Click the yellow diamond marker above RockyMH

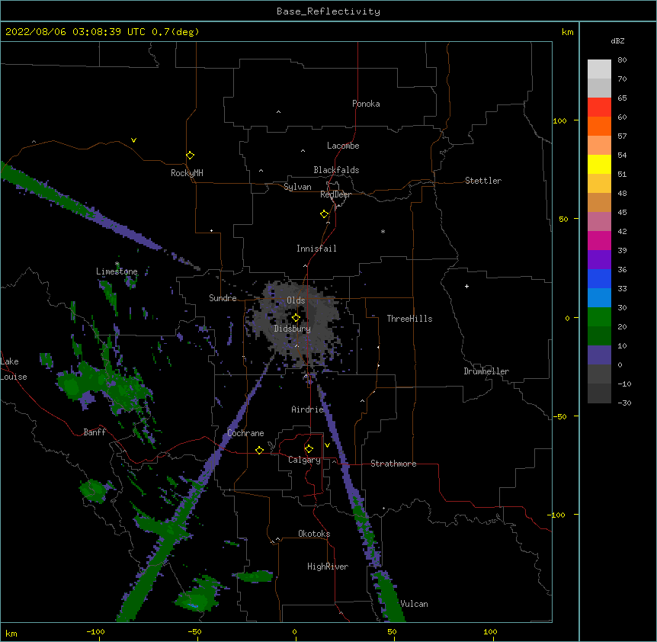click(190, 156)
